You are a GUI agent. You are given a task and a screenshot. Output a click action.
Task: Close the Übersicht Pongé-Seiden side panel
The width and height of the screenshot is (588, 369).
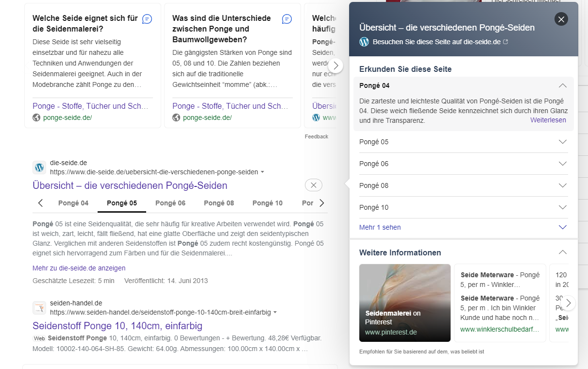[561, 19]
